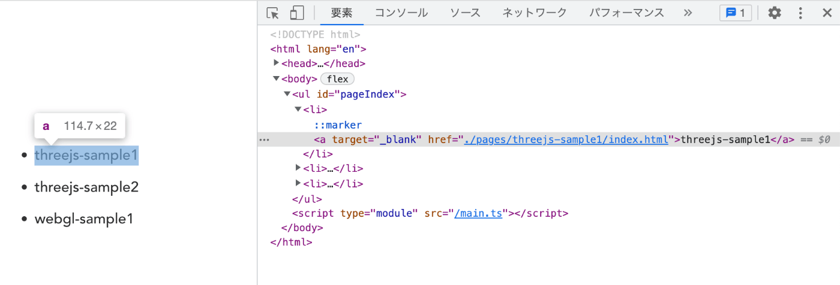Expand the head element triangle
This screenshot has width=840, height=285.
pyautogui.click(x=276, y=63)
